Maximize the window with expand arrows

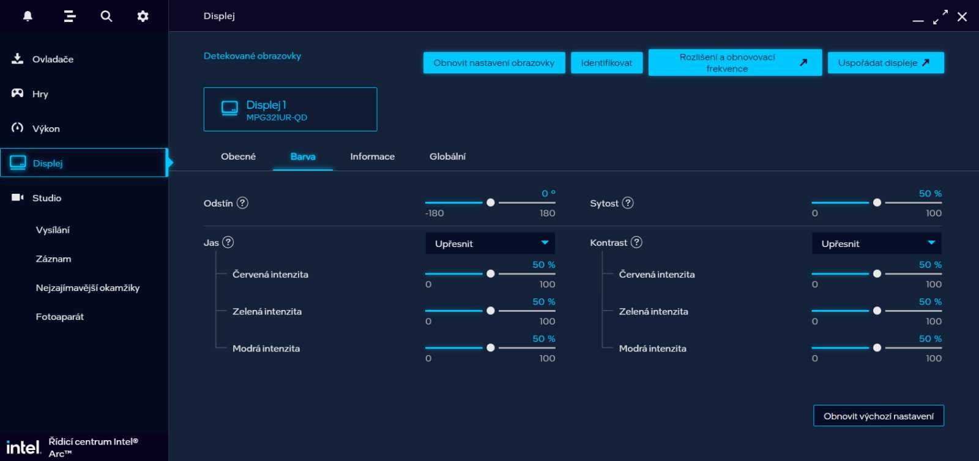[x=940, y=17]
